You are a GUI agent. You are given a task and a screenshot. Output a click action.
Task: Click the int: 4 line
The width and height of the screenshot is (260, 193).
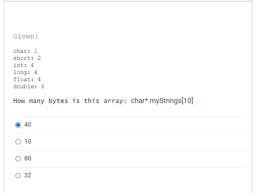coord(23,65)
